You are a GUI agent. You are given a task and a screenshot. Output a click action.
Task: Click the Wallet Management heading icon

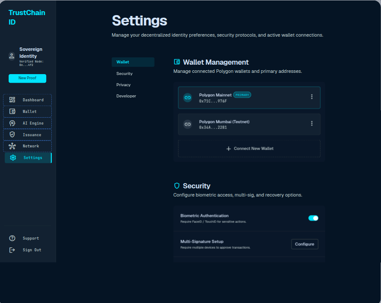coord(177,62)
